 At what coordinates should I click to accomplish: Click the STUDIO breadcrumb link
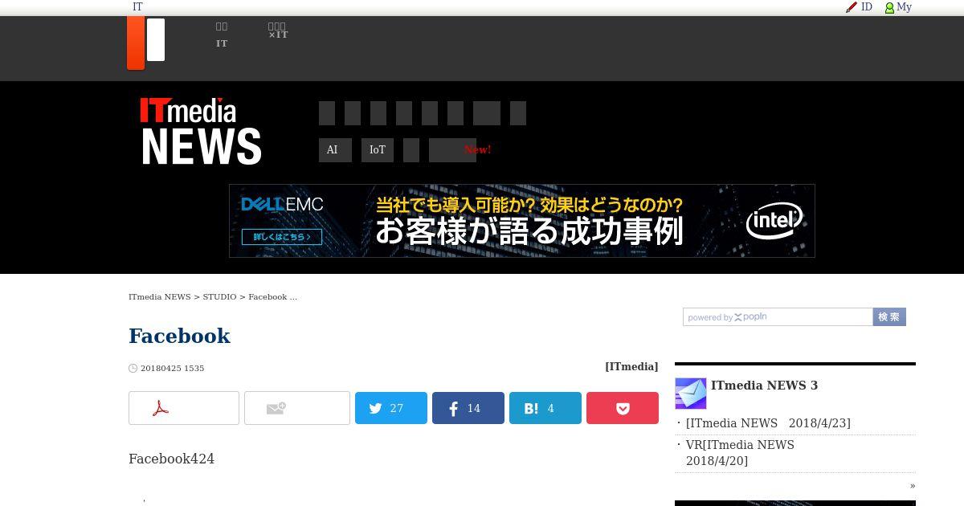pos(219,297)
